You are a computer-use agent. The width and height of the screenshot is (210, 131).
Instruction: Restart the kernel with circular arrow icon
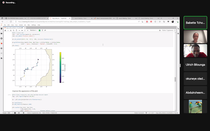pos(25,30)
